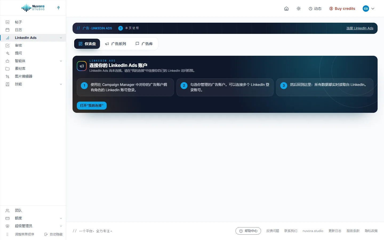Click the 连接 LinkedIn Ads link
The width and height of the screenshot is (384, 240).
click(x=360, y=28)
